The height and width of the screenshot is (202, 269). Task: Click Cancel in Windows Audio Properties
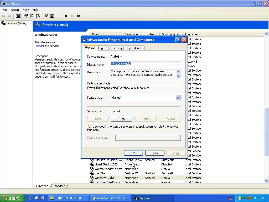pyautogui.click(x=155, y=153)
